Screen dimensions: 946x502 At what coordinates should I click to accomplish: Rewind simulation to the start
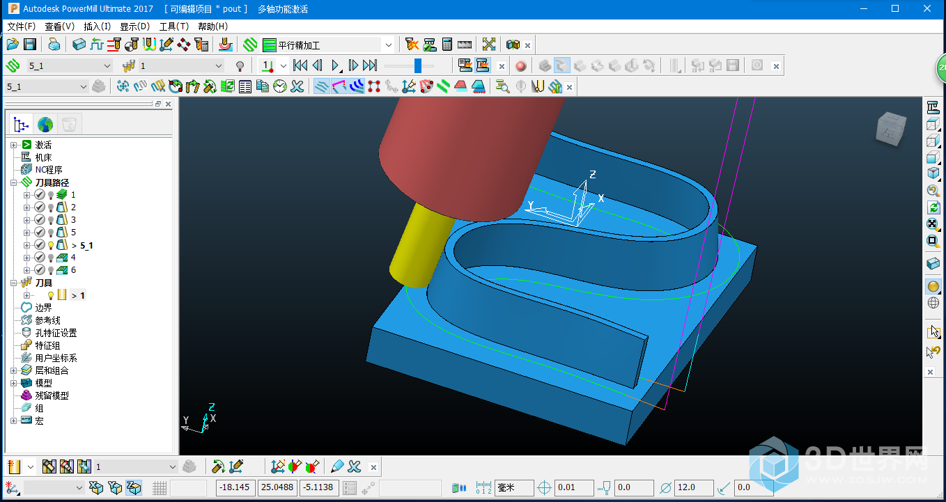pyautogui.click(x=300, y=65)
